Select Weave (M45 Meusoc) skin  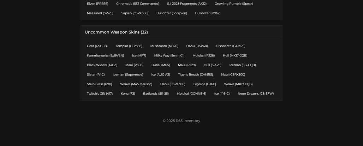(136, 84)
